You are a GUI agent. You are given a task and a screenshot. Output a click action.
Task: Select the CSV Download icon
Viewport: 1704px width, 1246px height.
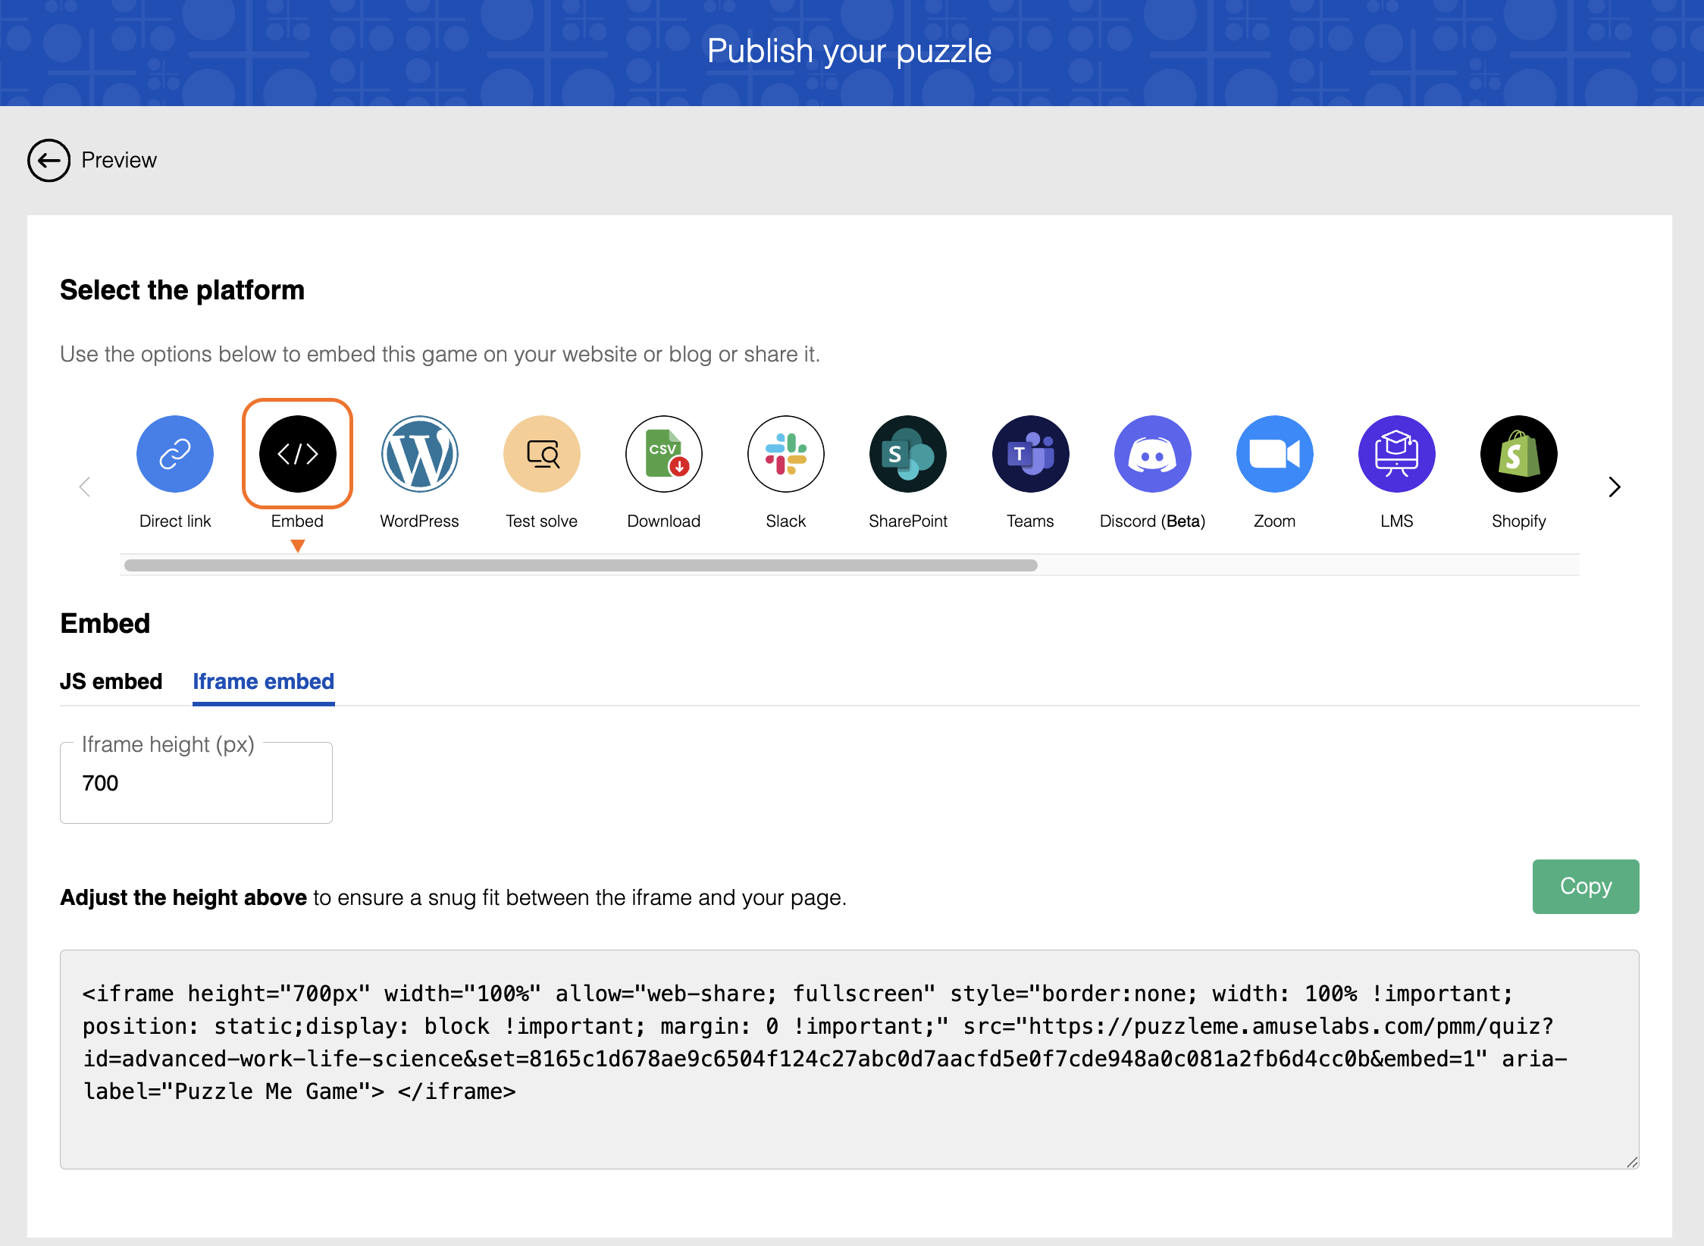point(664,454)
